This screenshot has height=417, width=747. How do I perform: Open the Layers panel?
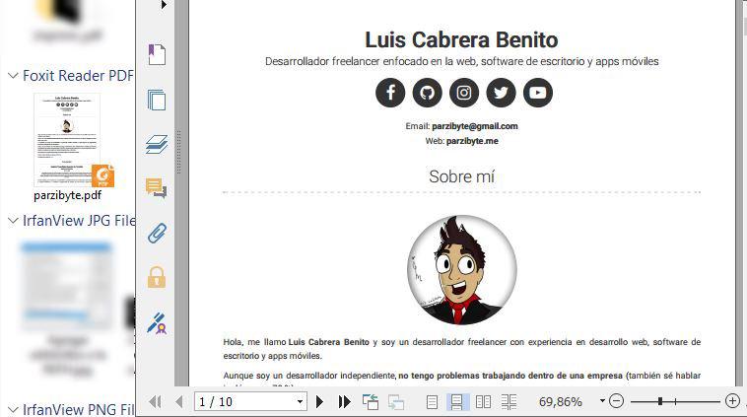click(156, 144)
